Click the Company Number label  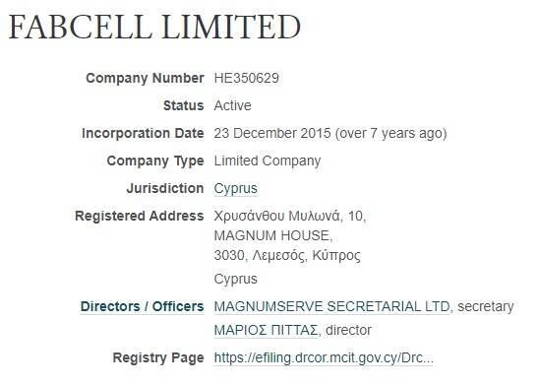[145, 78]
